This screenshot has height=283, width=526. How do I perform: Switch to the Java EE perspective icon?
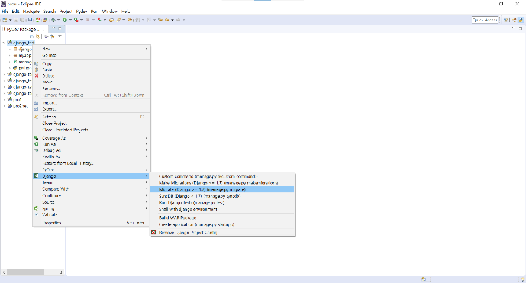coord(514,20)
